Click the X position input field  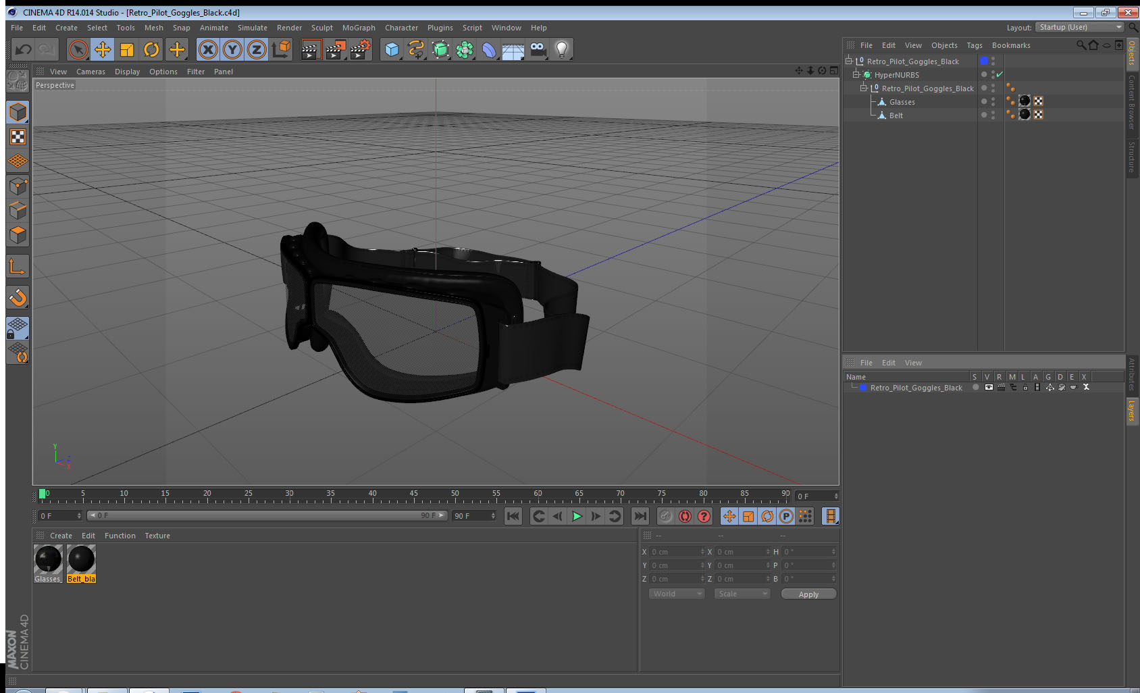[677, 552]
